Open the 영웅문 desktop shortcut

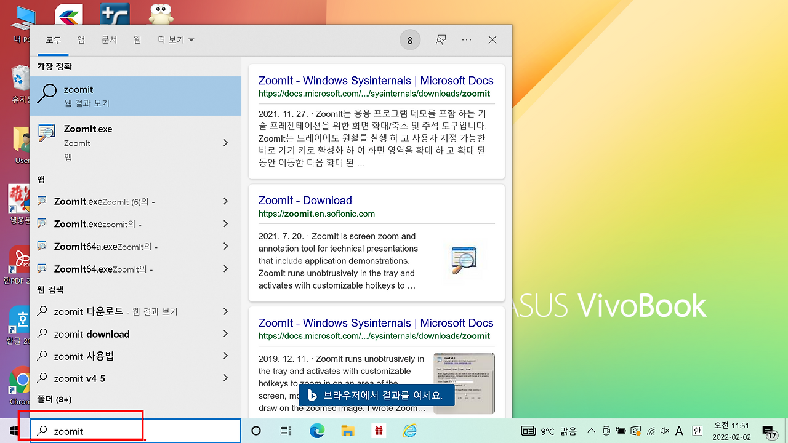[18, 206]
